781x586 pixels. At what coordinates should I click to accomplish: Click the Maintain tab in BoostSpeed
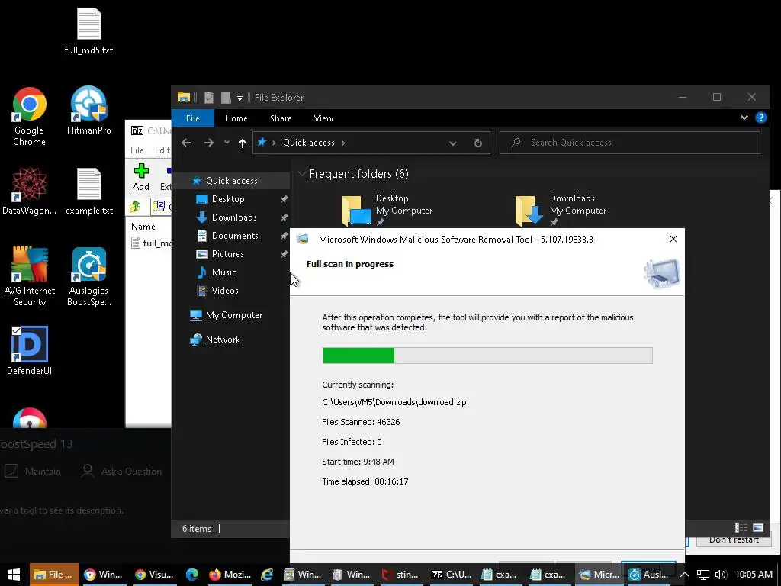coord(34,471)
